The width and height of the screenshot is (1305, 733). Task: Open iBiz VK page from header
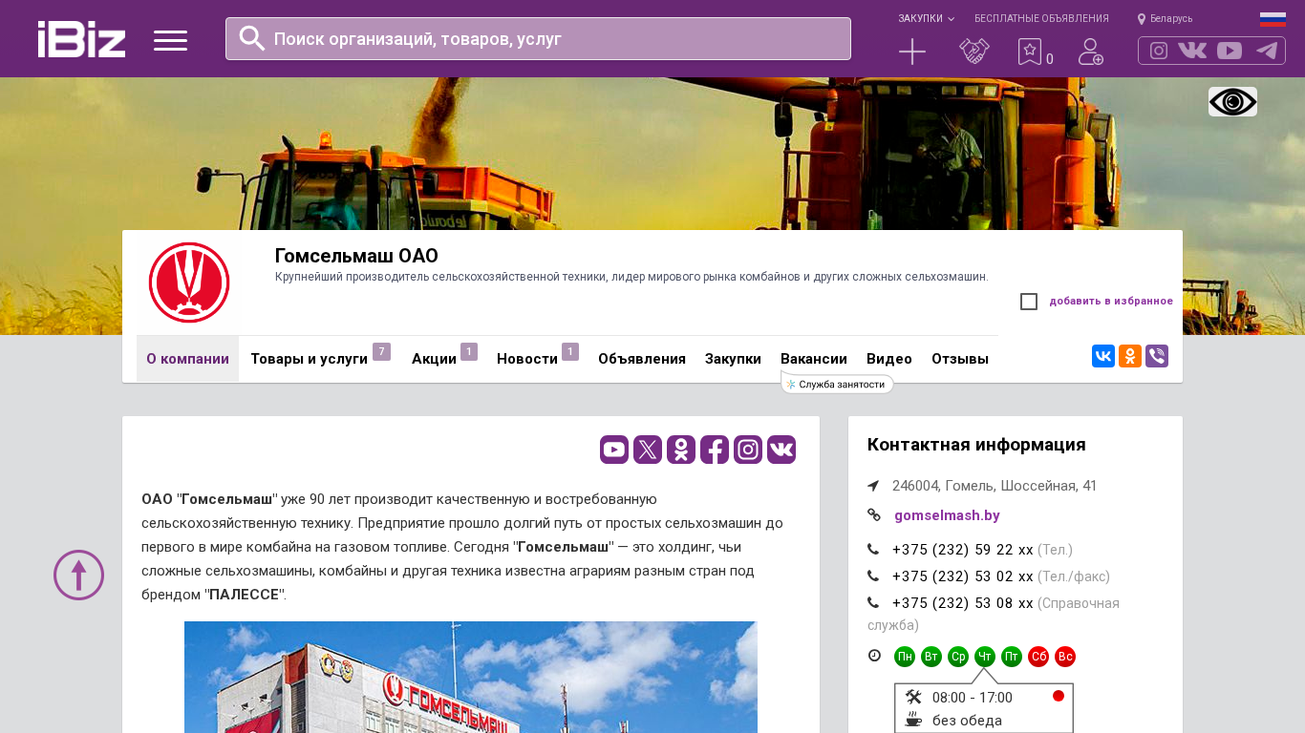(1192, 51)
